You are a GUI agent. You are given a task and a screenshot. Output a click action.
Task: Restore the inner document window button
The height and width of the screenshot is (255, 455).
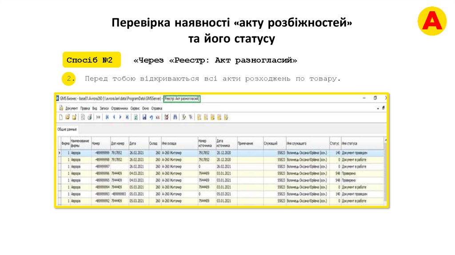click(x=383, y=108)
